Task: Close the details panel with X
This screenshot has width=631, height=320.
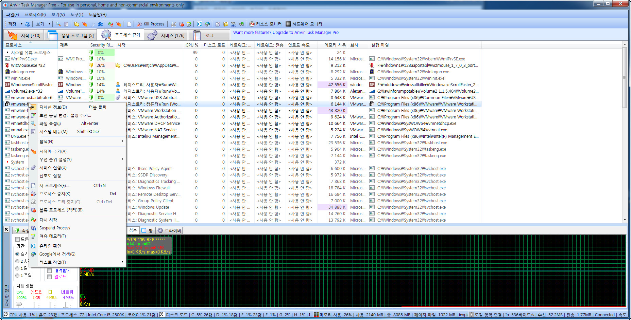Action: coord(6,229)
